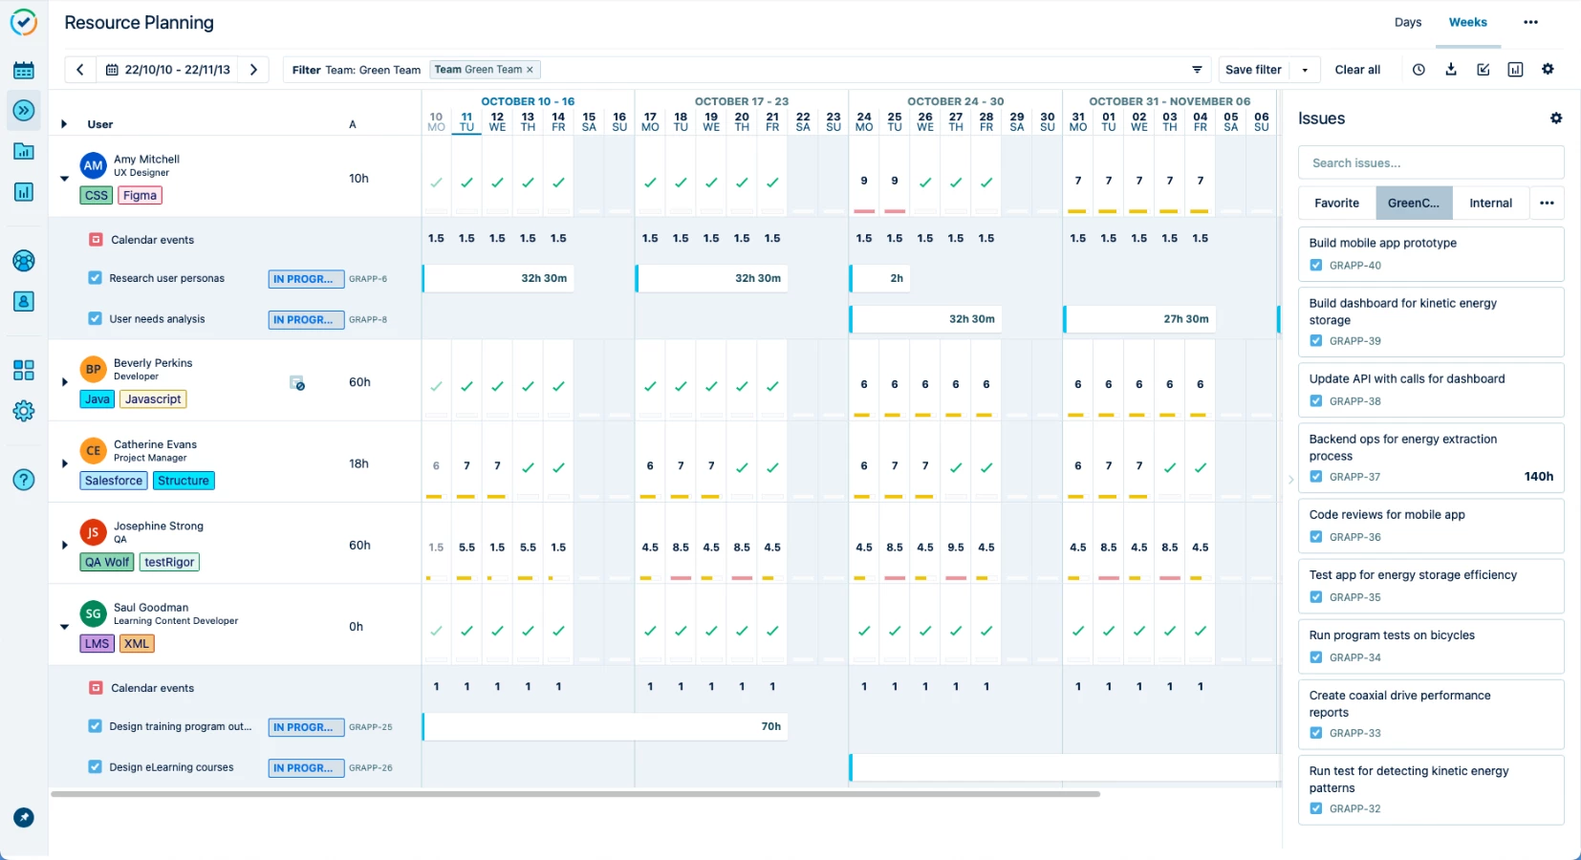The width and height of the screenshot is (1581, 860).
Task: Go to next date range arrow
Action: pyautogui.click(x=253, y=70)
